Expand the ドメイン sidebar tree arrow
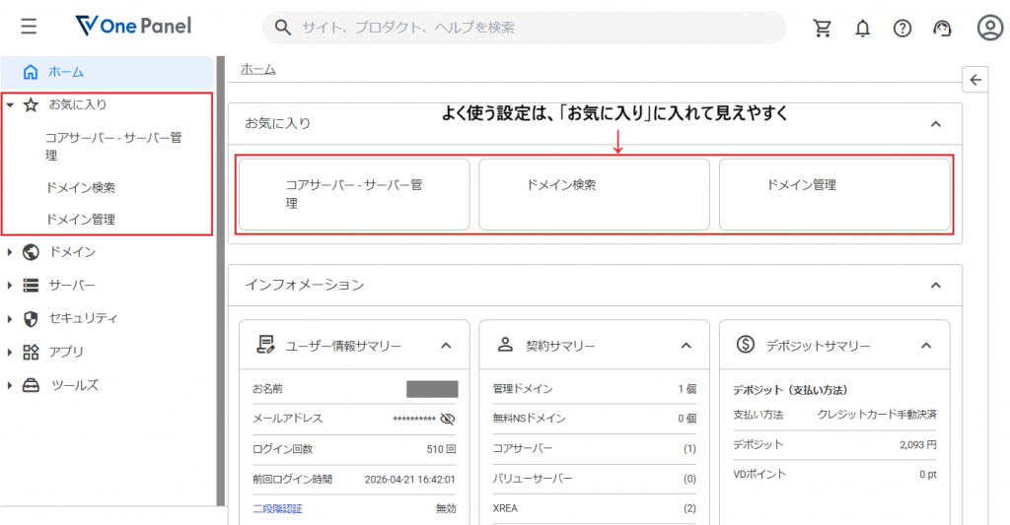Image resolution: width=1010 pixels, height=525 pixels. click(10, 252)
